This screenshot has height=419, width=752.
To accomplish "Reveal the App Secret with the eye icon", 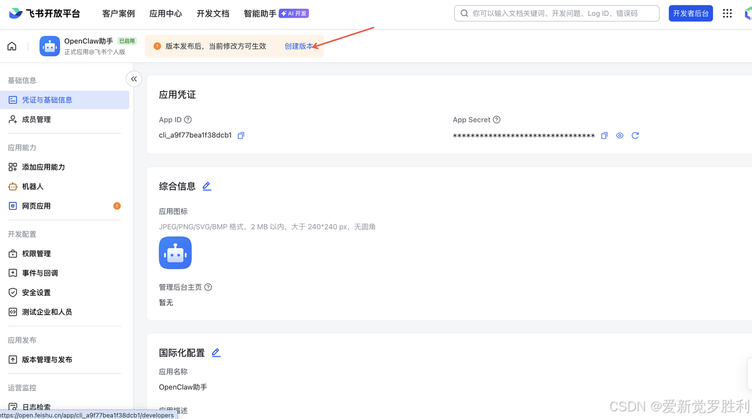I will coord(620,136).
